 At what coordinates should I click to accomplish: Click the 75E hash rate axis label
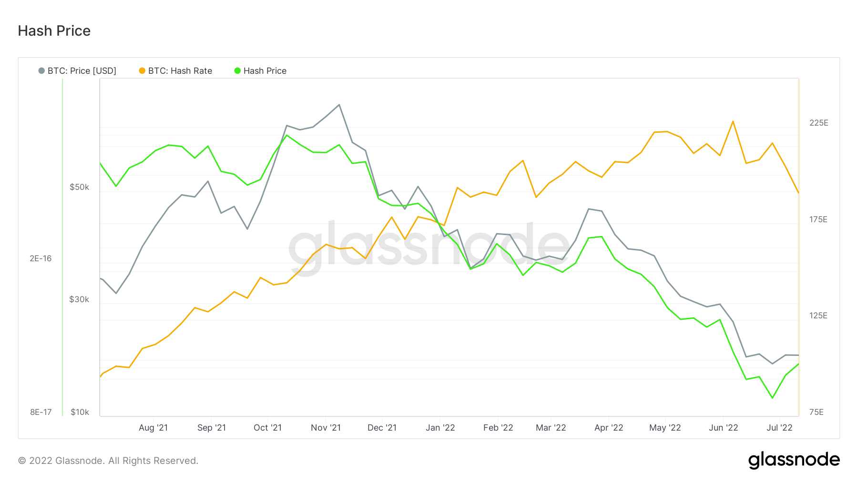point(816,412)
